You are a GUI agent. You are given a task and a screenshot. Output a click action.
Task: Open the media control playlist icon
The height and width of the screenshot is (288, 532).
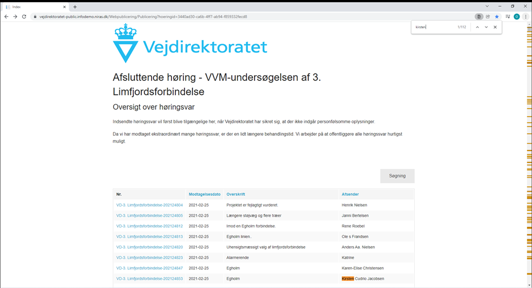click(x=508, y=16)
